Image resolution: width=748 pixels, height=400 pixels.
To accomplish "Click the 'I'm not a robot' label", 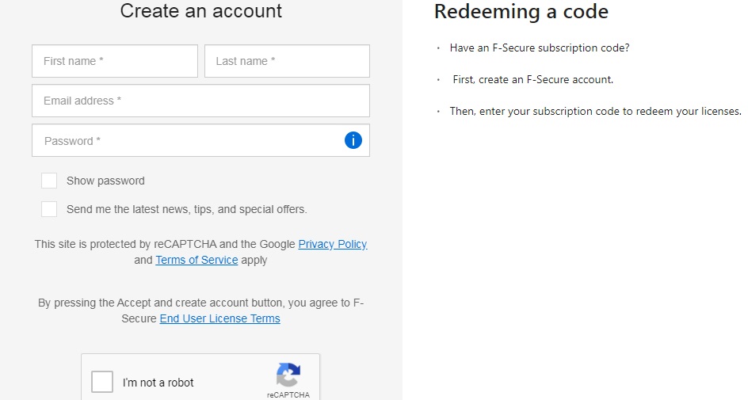I will coord(158,383).
